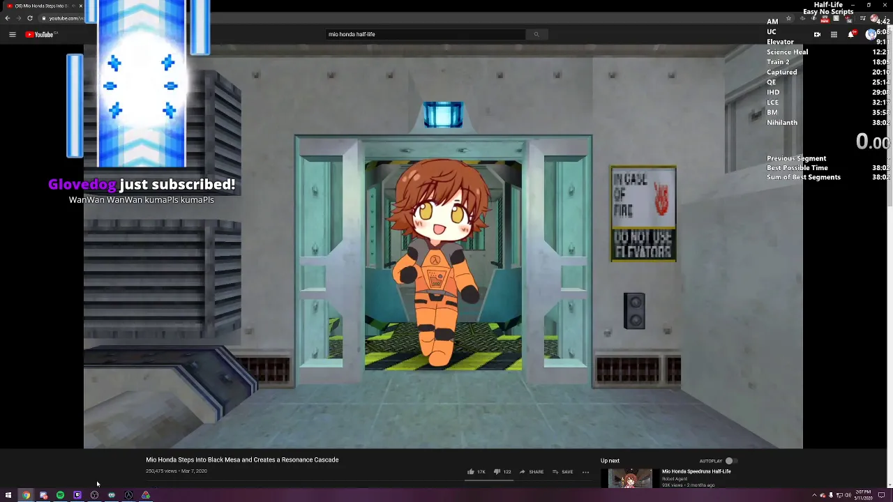Viewport: 893px width, 502px height.
Task: Open the YouTube hamburger guide menu
Action: [12, 34]
